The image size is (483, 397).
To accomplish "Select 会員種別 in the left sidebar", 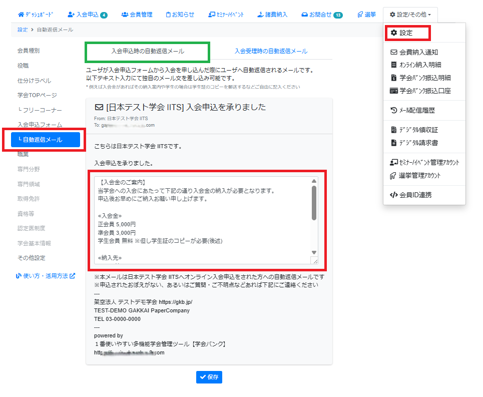I will tap(29, 51).
